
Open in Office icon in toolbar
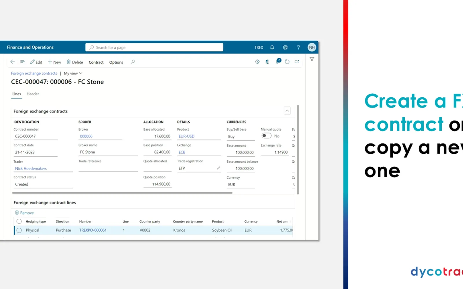click(267, 62)
